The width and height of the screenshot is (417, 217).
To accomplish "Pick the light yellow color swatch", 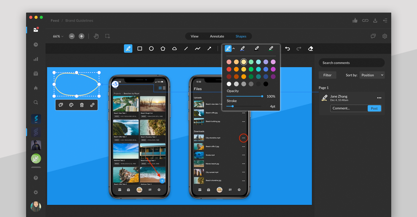I will [244, 62].
